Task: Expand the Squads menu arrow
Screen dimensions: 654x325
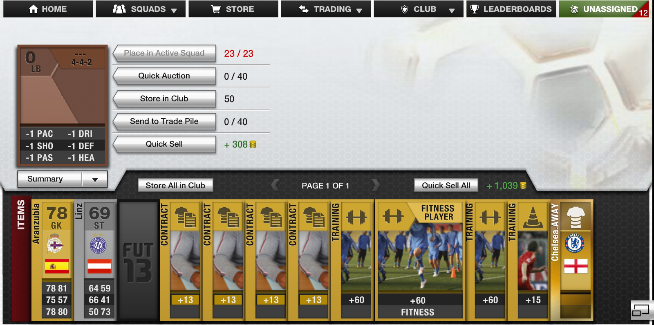Action: [174, 10]
